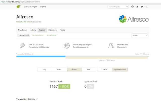Click the blue translatable progress bar

click(41, 56)
